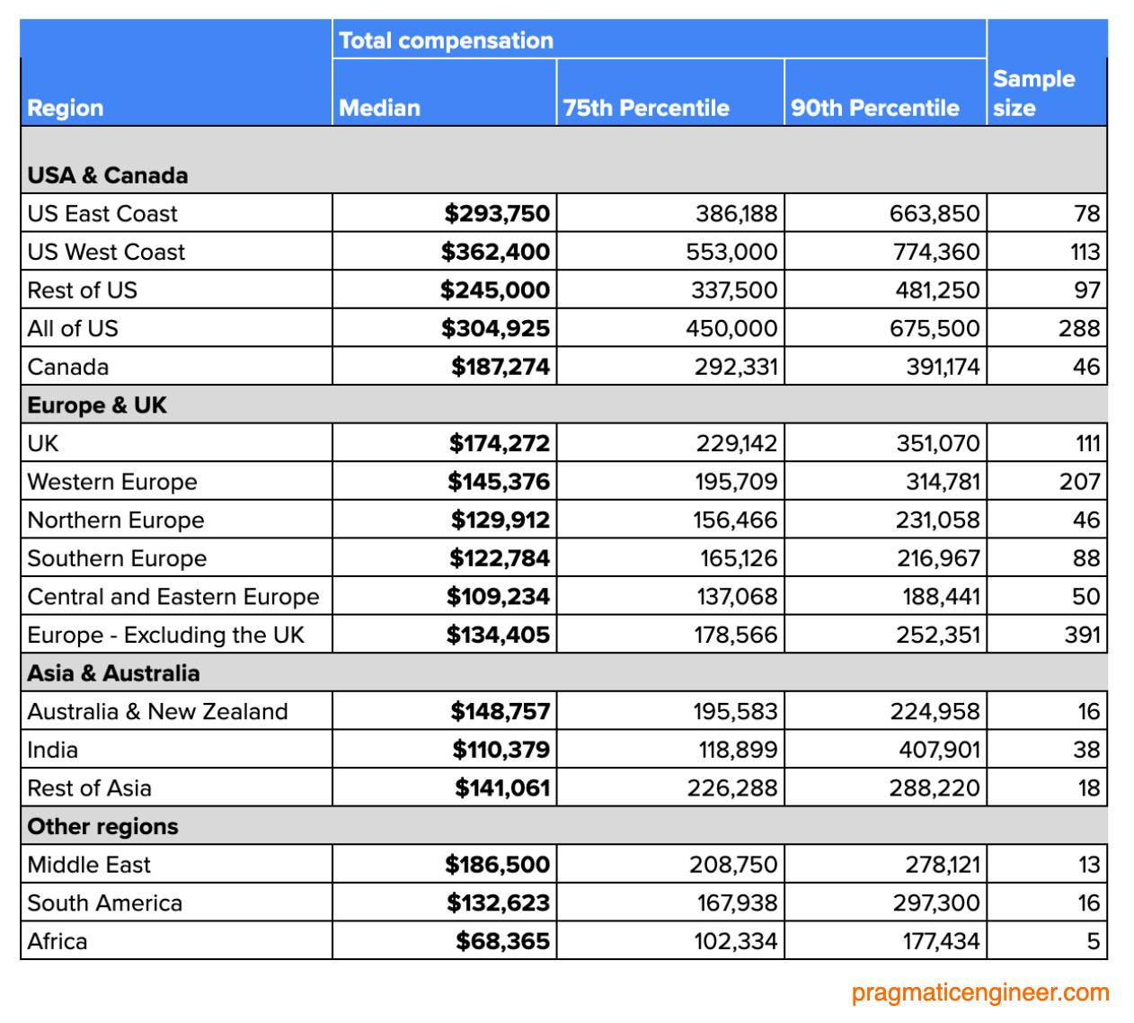Select the UK sample size 111
The height and width of the screenshot is (1023, 1134).
(x=1087, y=442)
